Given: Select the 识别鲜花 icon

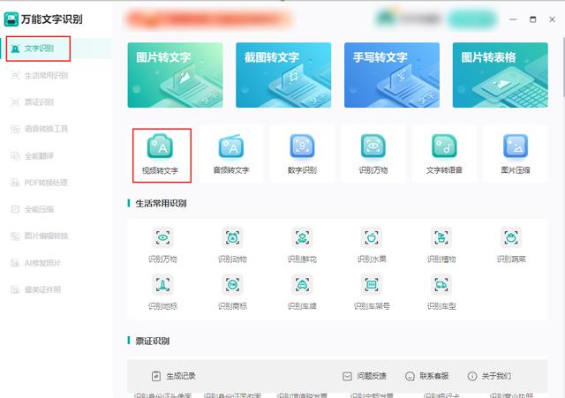Looking at the screenshot, I should [x=302, y=237].
